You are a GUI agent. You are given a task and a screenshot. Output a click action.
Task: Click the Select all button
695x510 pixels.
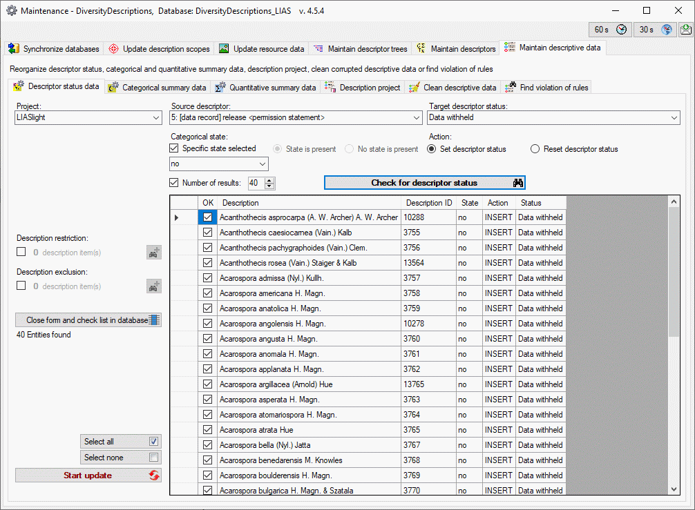[x=121, y=442]
